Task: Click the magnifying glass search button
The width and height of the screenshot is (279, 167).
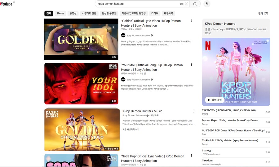Action: [x=195, y=4]
